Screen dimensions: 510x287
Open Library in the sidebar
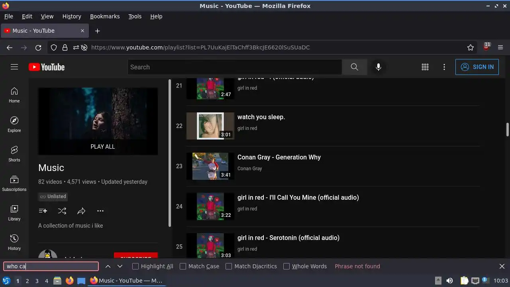[x=14, y=213]
